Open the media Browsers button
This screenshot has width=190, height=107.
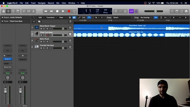click(186, 11)
